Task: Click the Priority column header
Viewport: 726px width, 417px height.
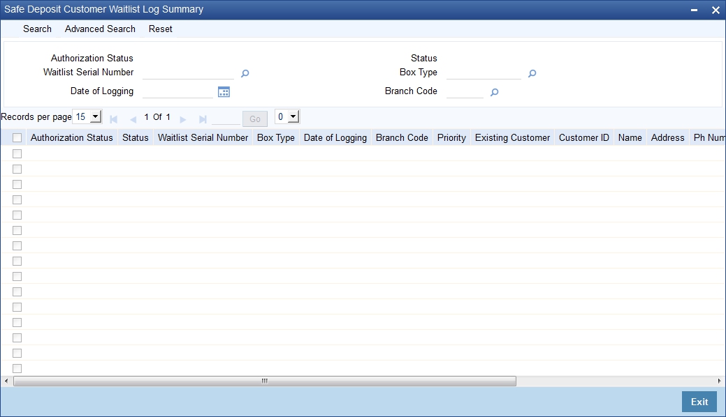Action: (451, 138)
